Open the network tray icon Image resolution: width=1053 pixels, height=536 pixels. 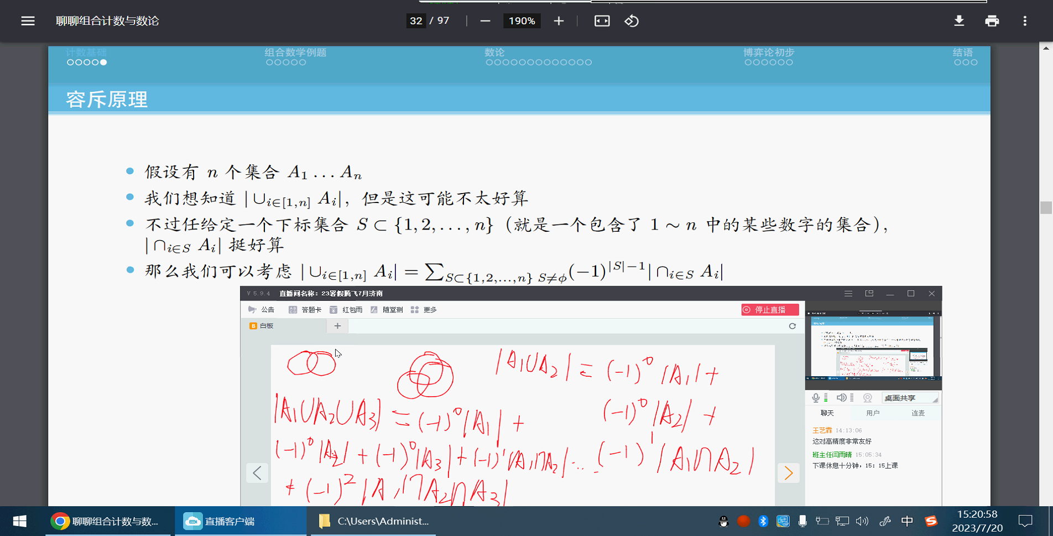842,521
